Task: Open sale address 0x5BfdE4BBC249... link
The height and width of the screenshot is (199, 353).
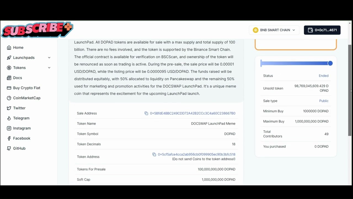Action: coord(192,113)
